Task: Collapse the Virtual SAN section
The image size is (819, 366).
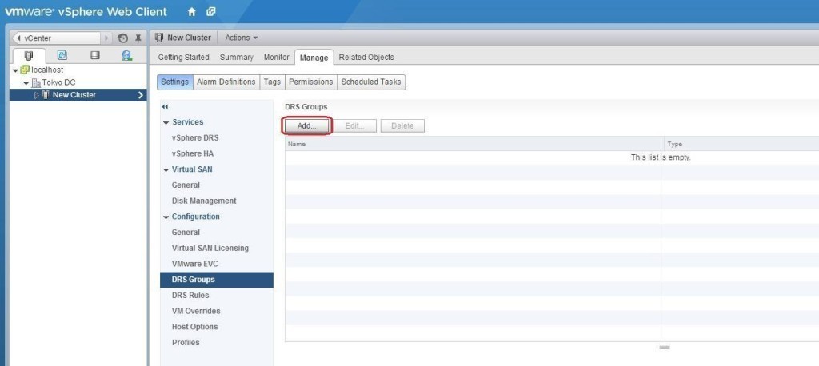Action: [x=166, y=169]
